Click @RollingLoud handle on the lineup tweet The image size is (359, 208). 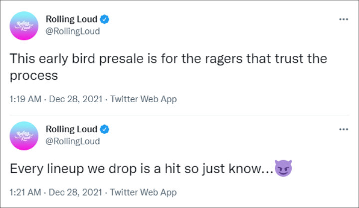click(73, 141)
